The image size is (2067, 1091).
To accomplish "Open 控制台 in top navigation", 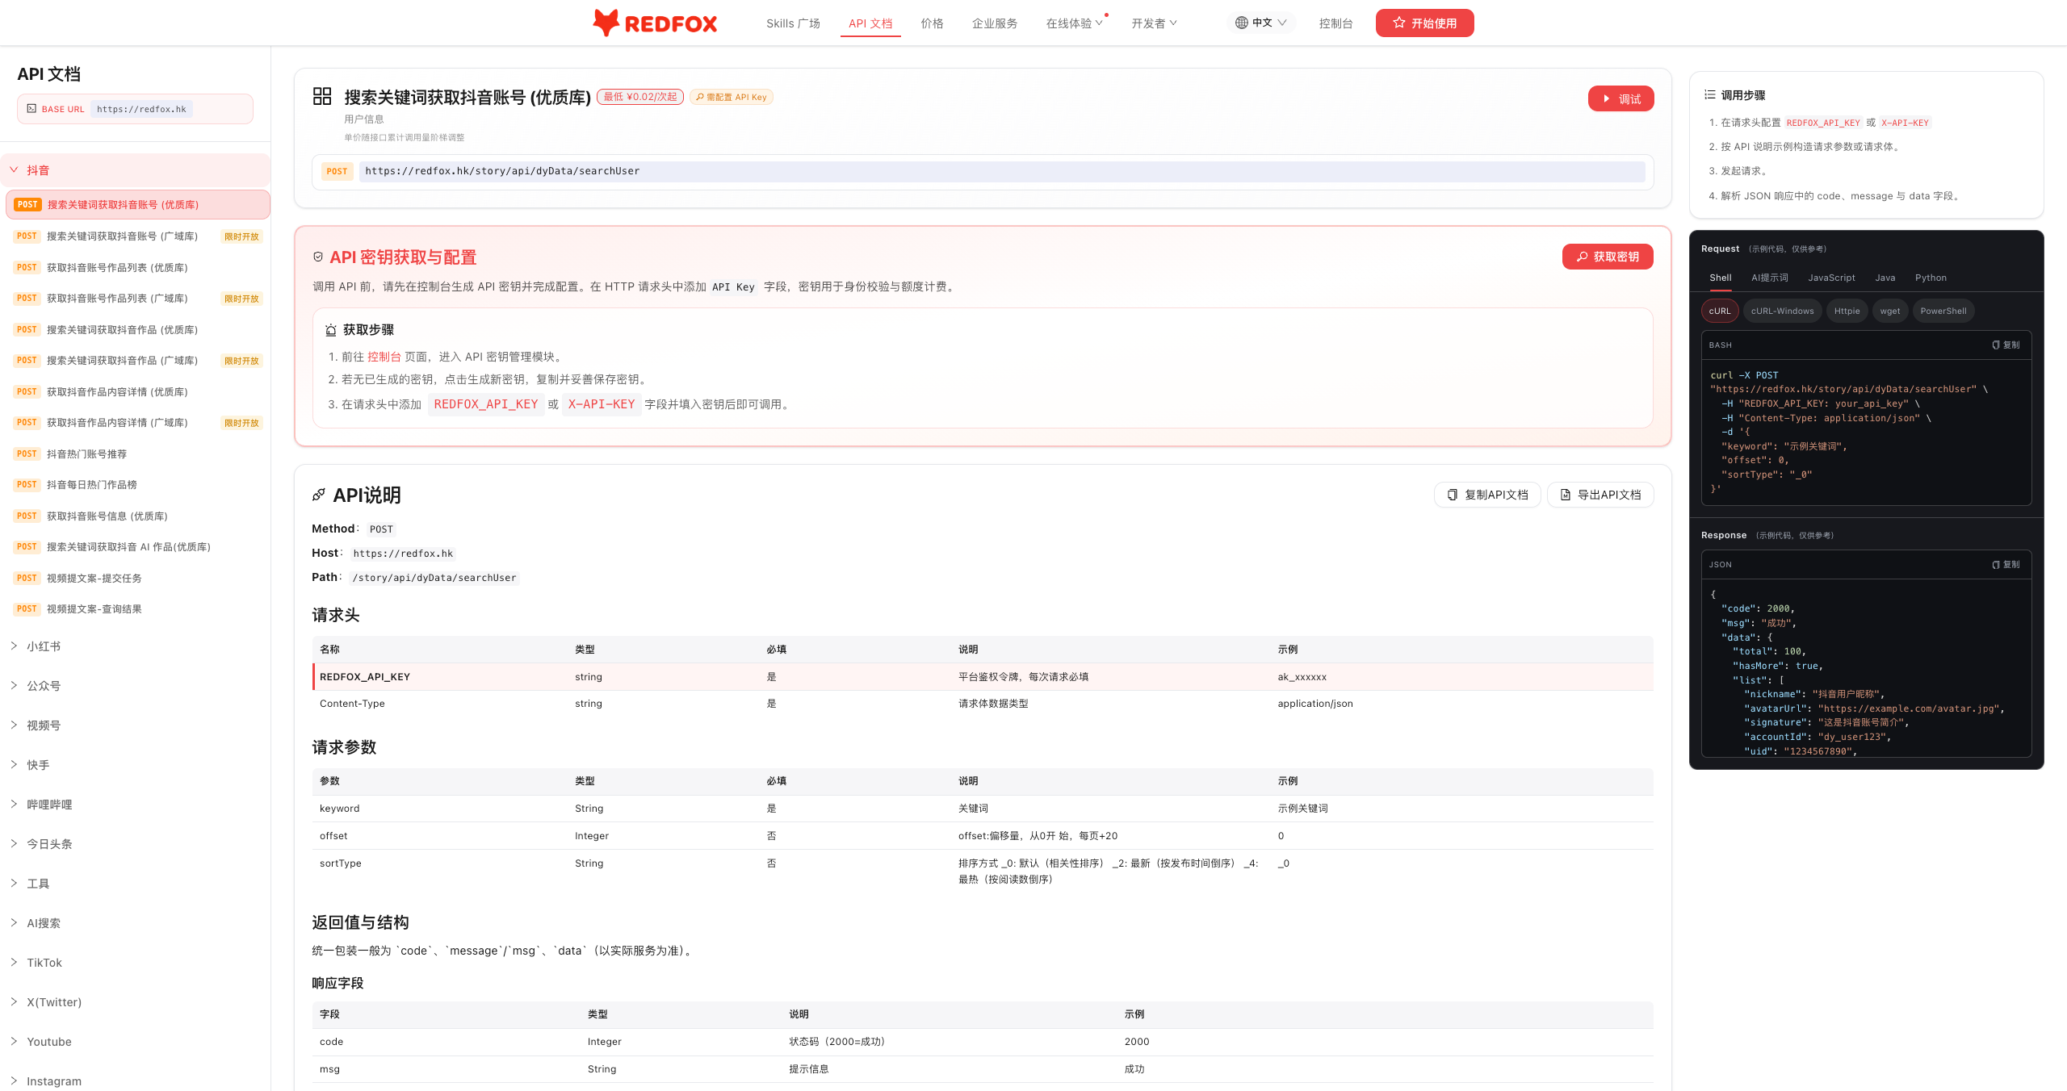I will click(x=1335, y=23).
